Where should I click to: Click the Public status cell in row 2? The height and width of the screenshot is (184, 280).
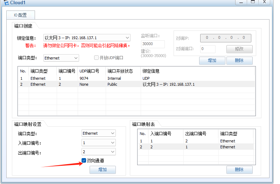pyautogui.click(x=112, y=84)
